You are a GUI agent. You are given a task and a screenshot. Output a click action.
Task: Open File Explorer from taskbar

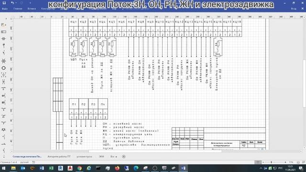[x=13, y=168]
